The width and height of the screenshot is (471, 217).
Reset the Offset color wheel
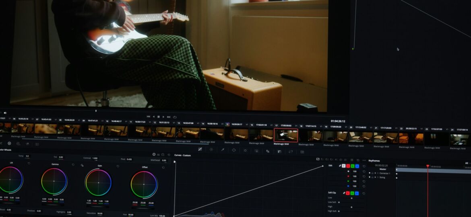click(x=163, y=167)
